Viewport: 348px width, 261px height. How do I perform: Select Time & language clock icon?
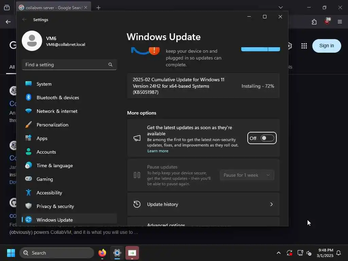pos(29,166)
